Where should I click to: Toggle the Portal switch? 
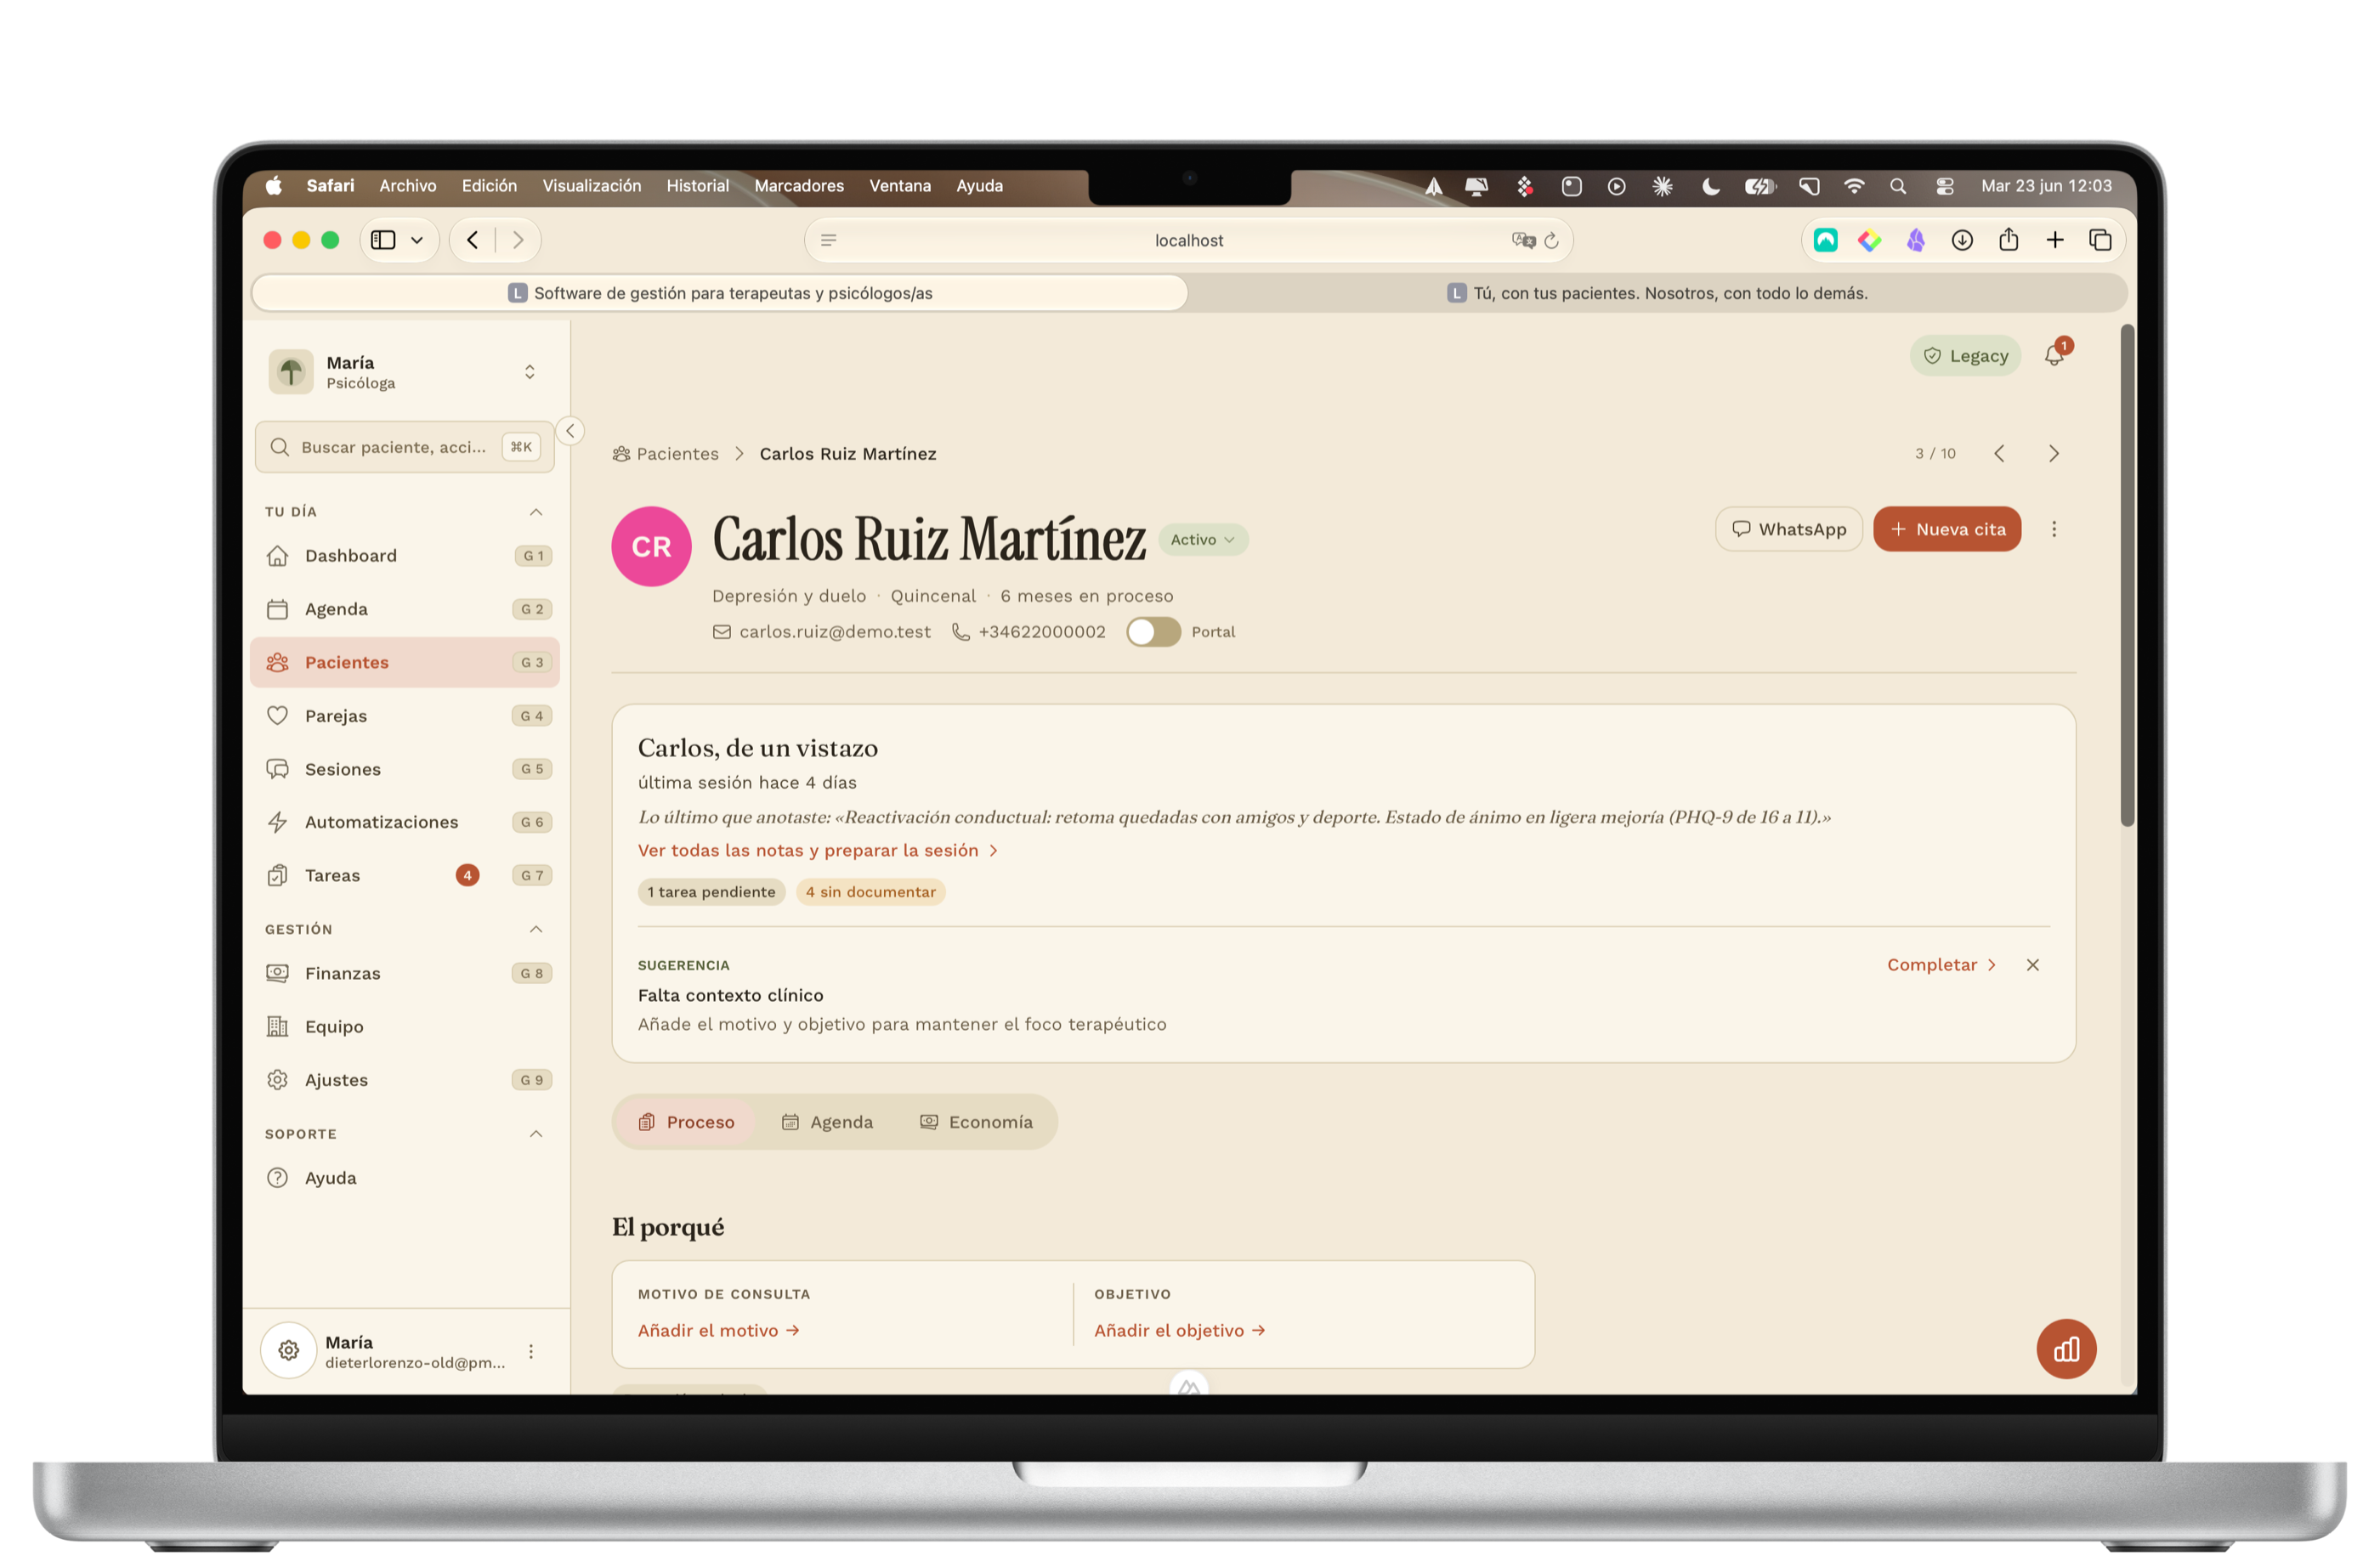click(1153, 631)
